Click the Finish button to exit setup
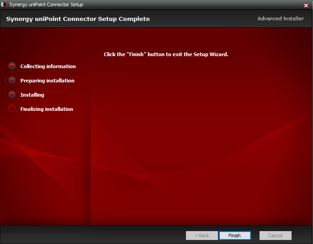This screenshot has height=244, width=313. pyautogui.click(x=235, y=236)
